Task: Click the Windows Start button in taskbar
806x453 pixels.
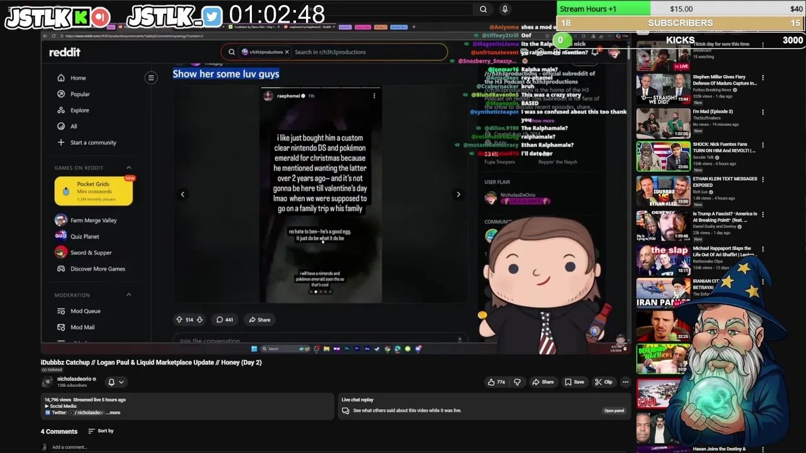Action: pyautogui.click(x=254, y=349)
